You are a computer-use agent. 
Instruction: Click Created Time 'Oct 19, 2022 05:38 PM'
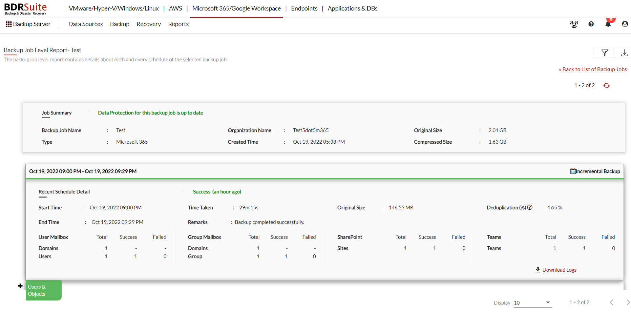click(319, 142)
